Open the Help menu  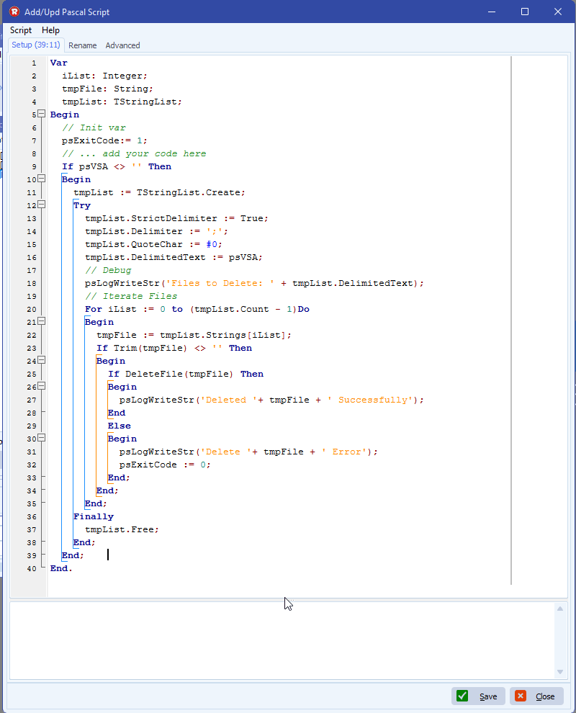click(50, 30)
